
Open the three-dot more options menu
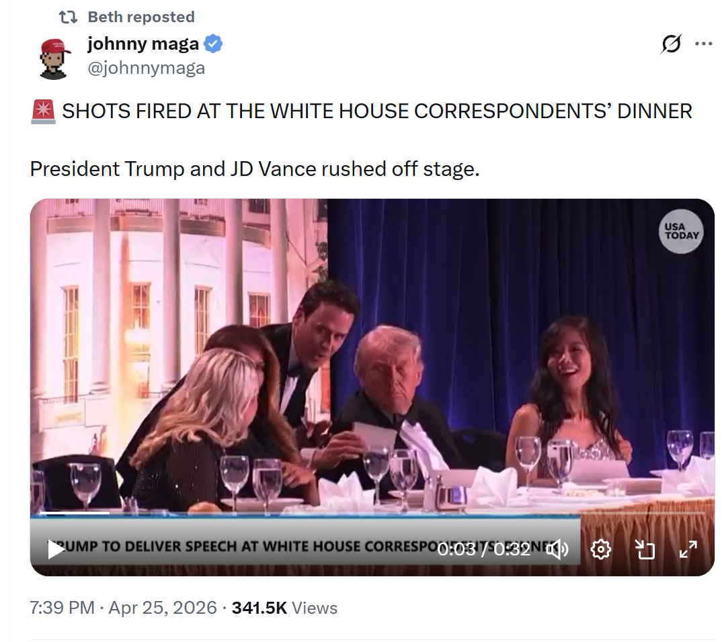[703, 44]
